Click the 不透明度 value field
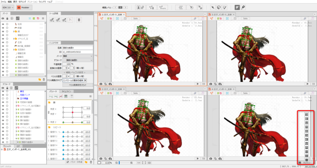 pyautogui.click(x=66, y=64)
